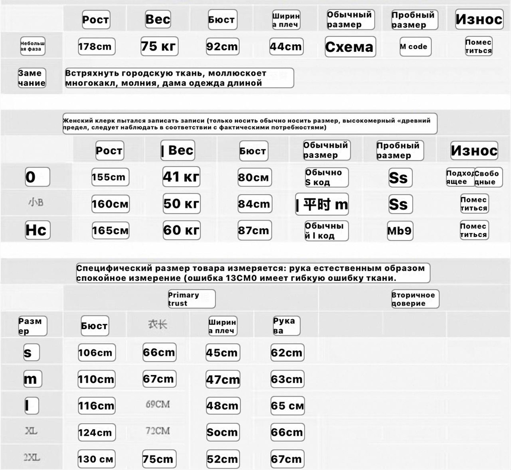This screenshot has width=511, height=470.
Task: Select the 130 см bust value
Action: [x=96, y=459]
